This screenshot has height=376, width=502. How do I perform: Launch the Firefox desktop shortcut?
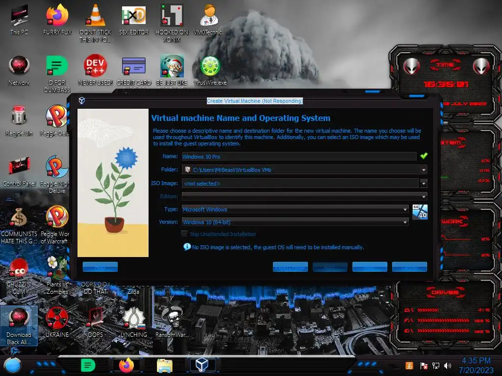coord(57,19)
